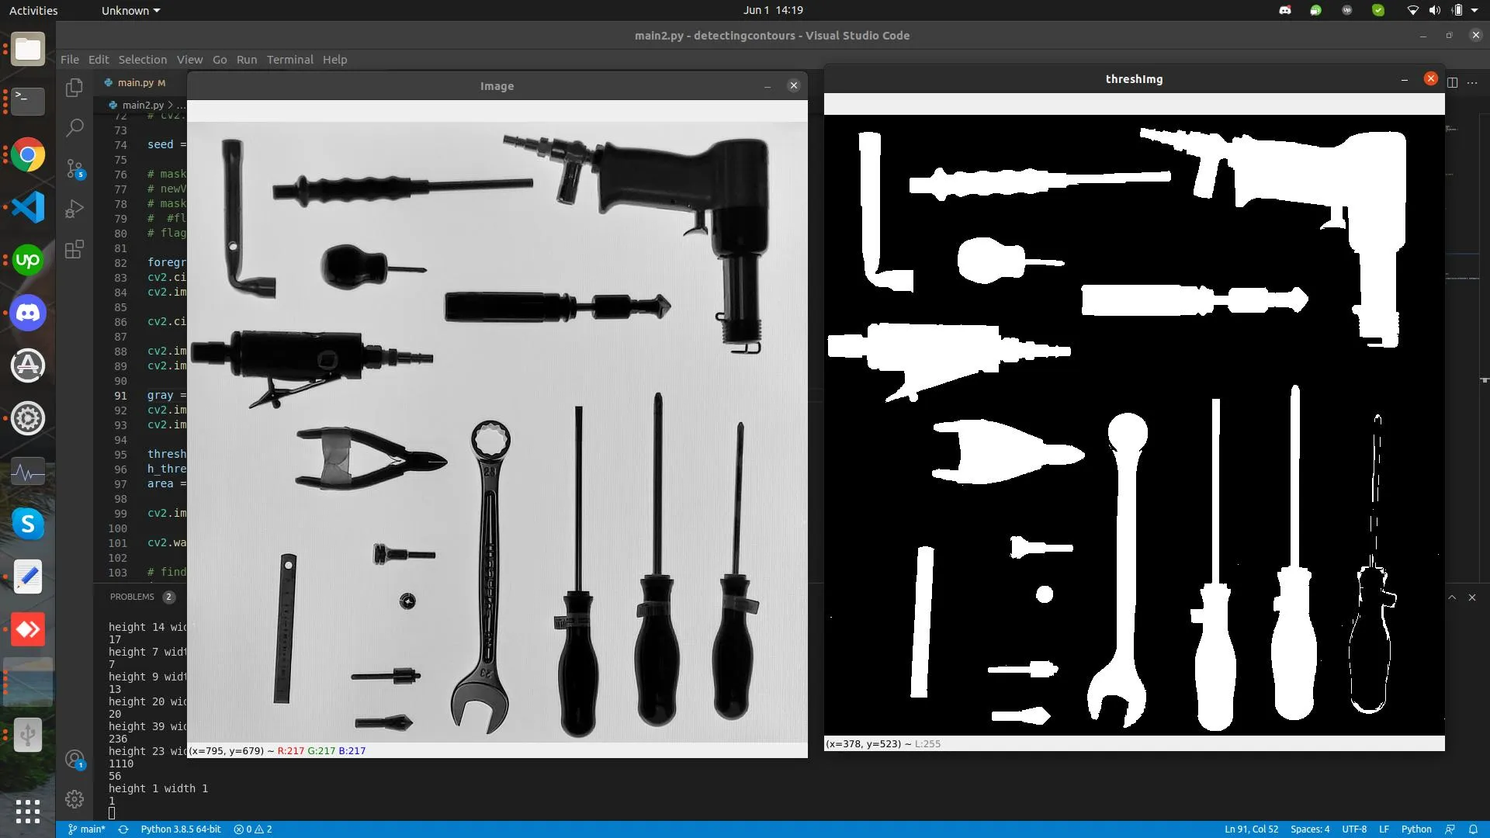
Task: Collapse the bottom panel with chevron
Action: pos(1452,597)
